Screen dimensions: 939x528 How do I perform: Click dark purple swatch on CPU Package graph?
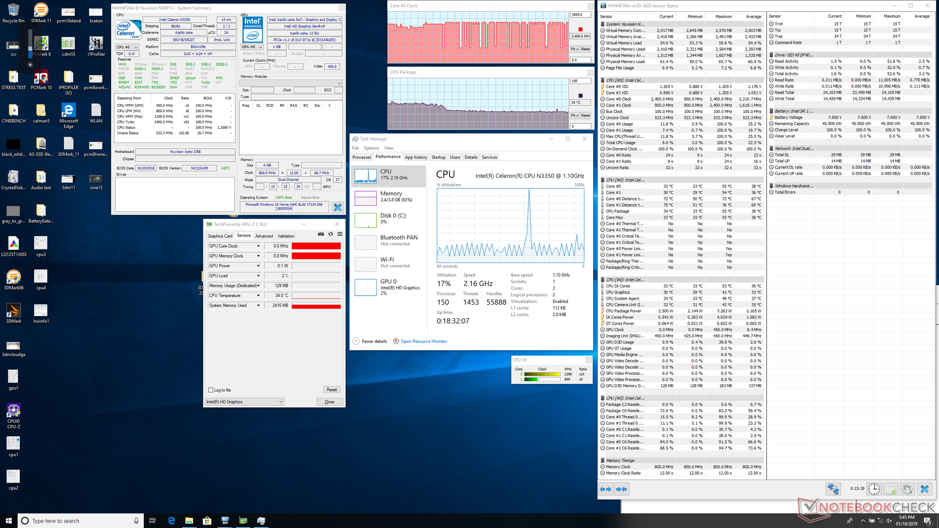[581, 96]
